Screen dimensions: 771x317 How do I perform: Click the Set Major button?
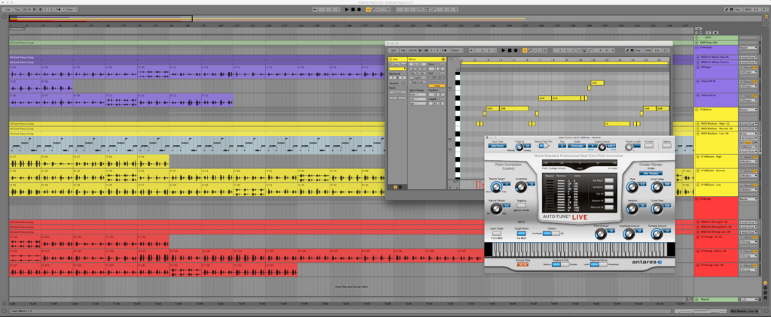coord(608,180)
